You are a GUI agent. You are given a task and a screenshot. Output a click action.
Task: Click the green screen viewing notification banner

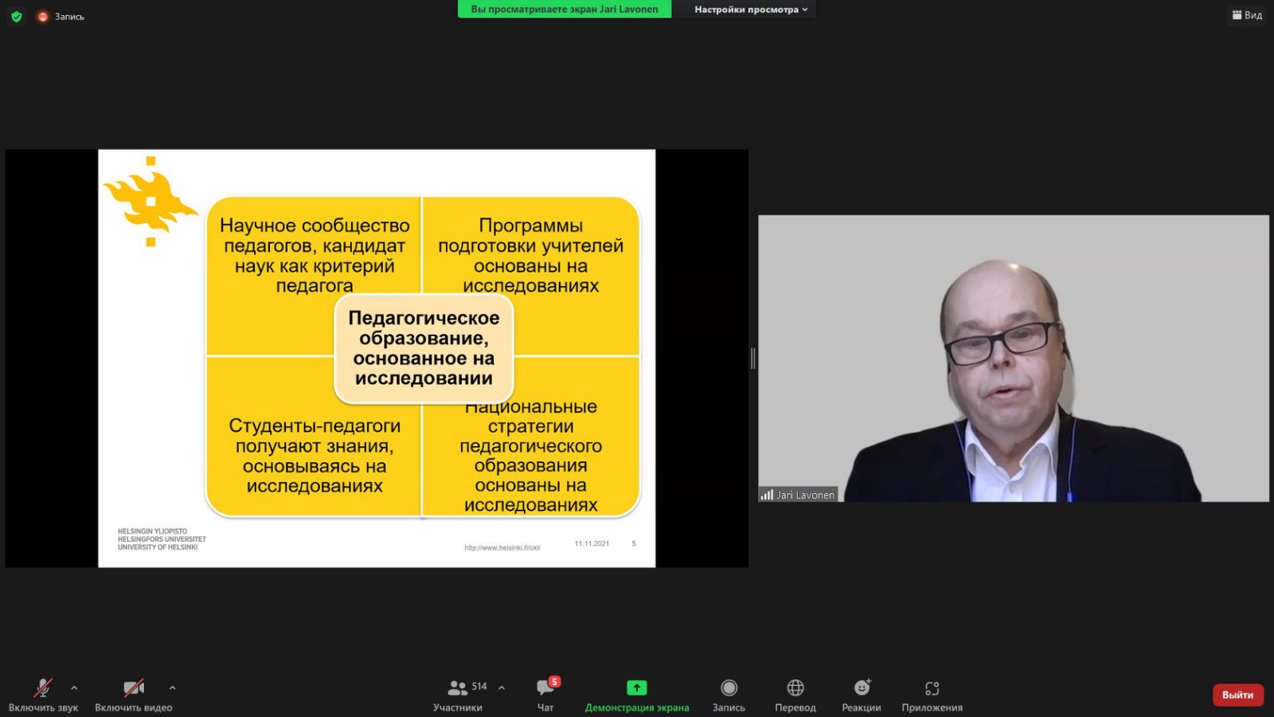point(564,10)
